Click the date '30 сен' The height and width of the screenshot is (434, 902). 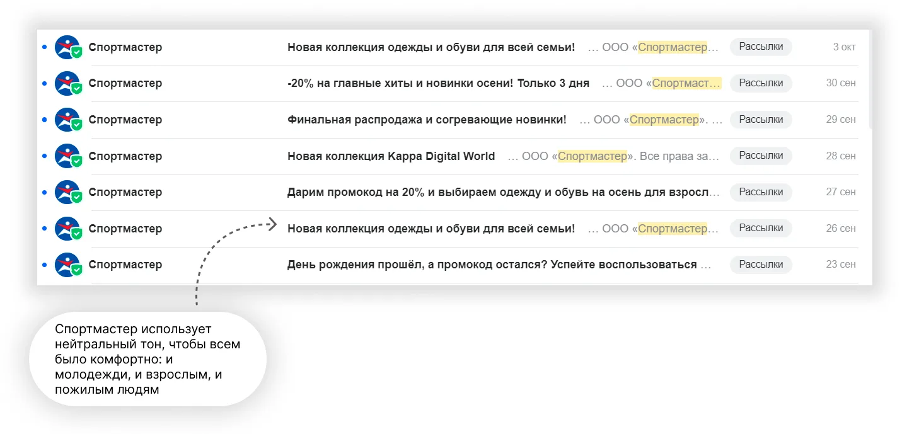click(841, 83)
